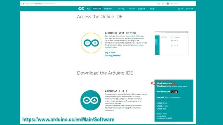Open the Arduino Create platform link
223x125 pixels.
point(124,46)
